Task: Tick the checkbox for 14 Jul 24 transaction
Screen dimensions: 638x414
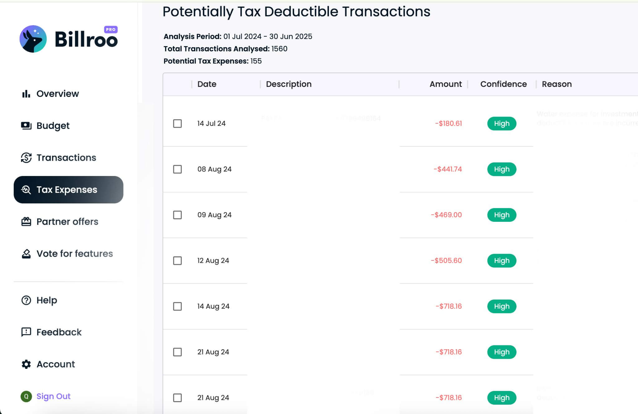Action: [x=177, y=124]
